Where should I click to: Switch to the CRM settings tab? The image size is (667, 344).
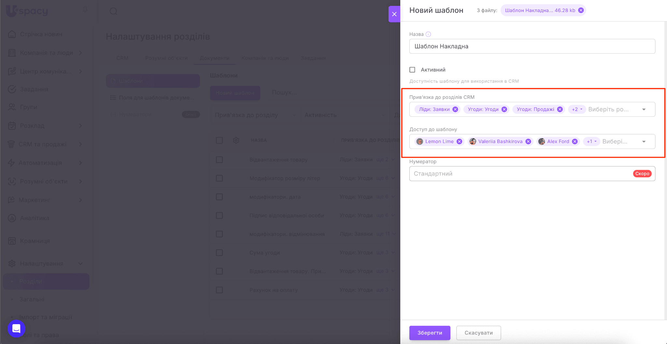(x=122, y=58)
